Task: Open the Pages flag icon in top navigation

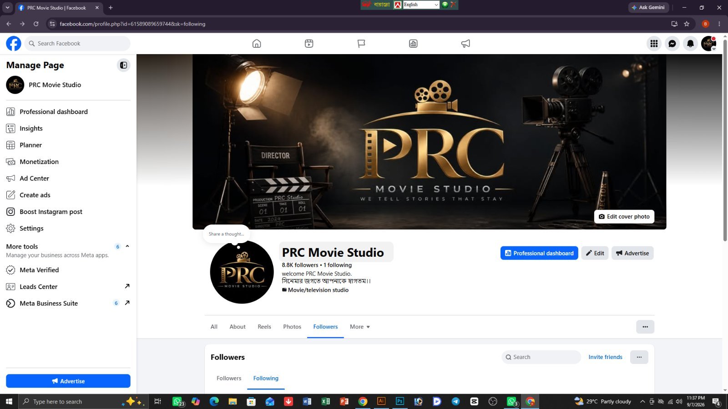Action: click(361, 44)
